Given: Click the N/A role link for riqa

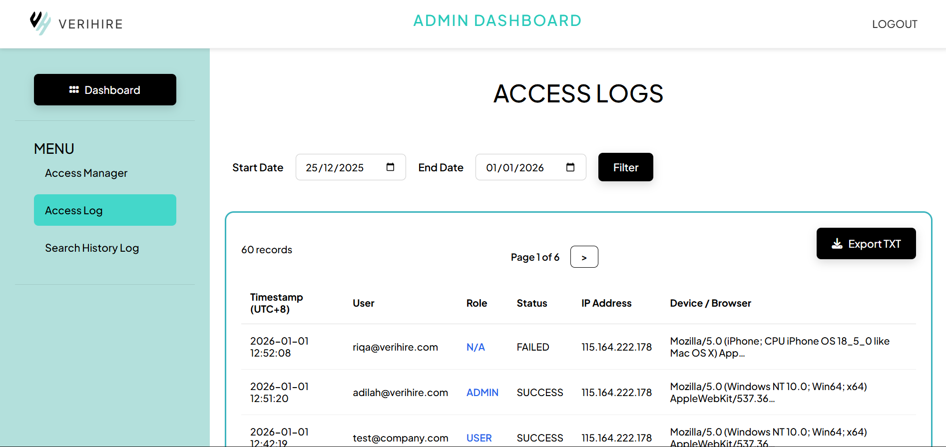Looking at the screenshot, I should [x=475, y=347].
